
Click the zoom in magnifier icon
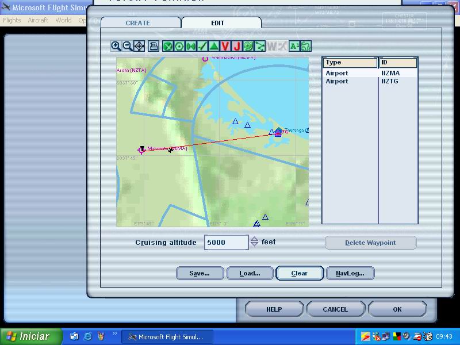pyautogui.click(x=116, y=46)
